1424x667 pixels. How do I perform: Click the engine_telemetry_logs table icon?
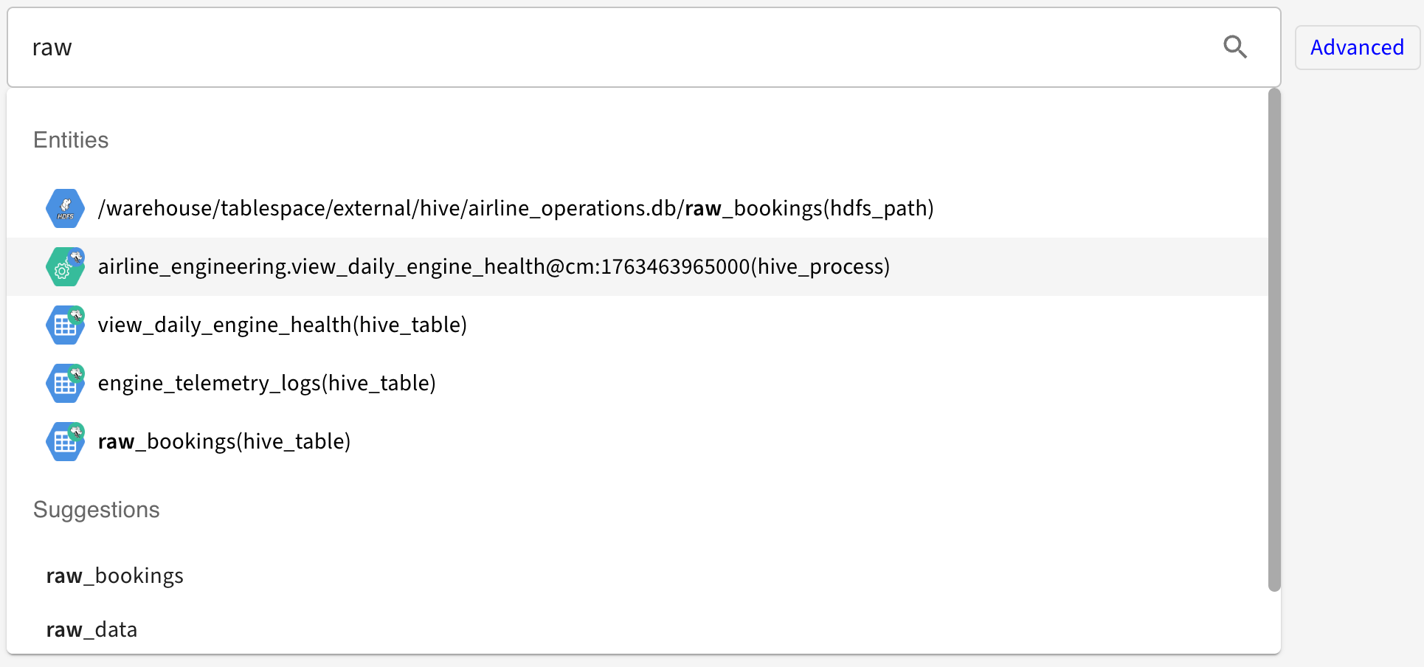[x=65, y=384]
